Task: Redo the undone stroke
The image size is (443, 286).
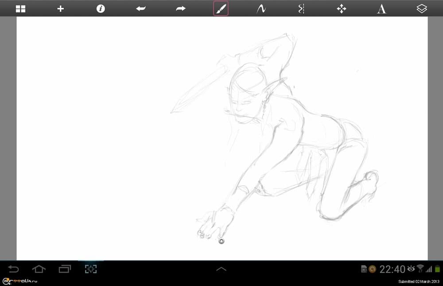Action: [180, 8]
